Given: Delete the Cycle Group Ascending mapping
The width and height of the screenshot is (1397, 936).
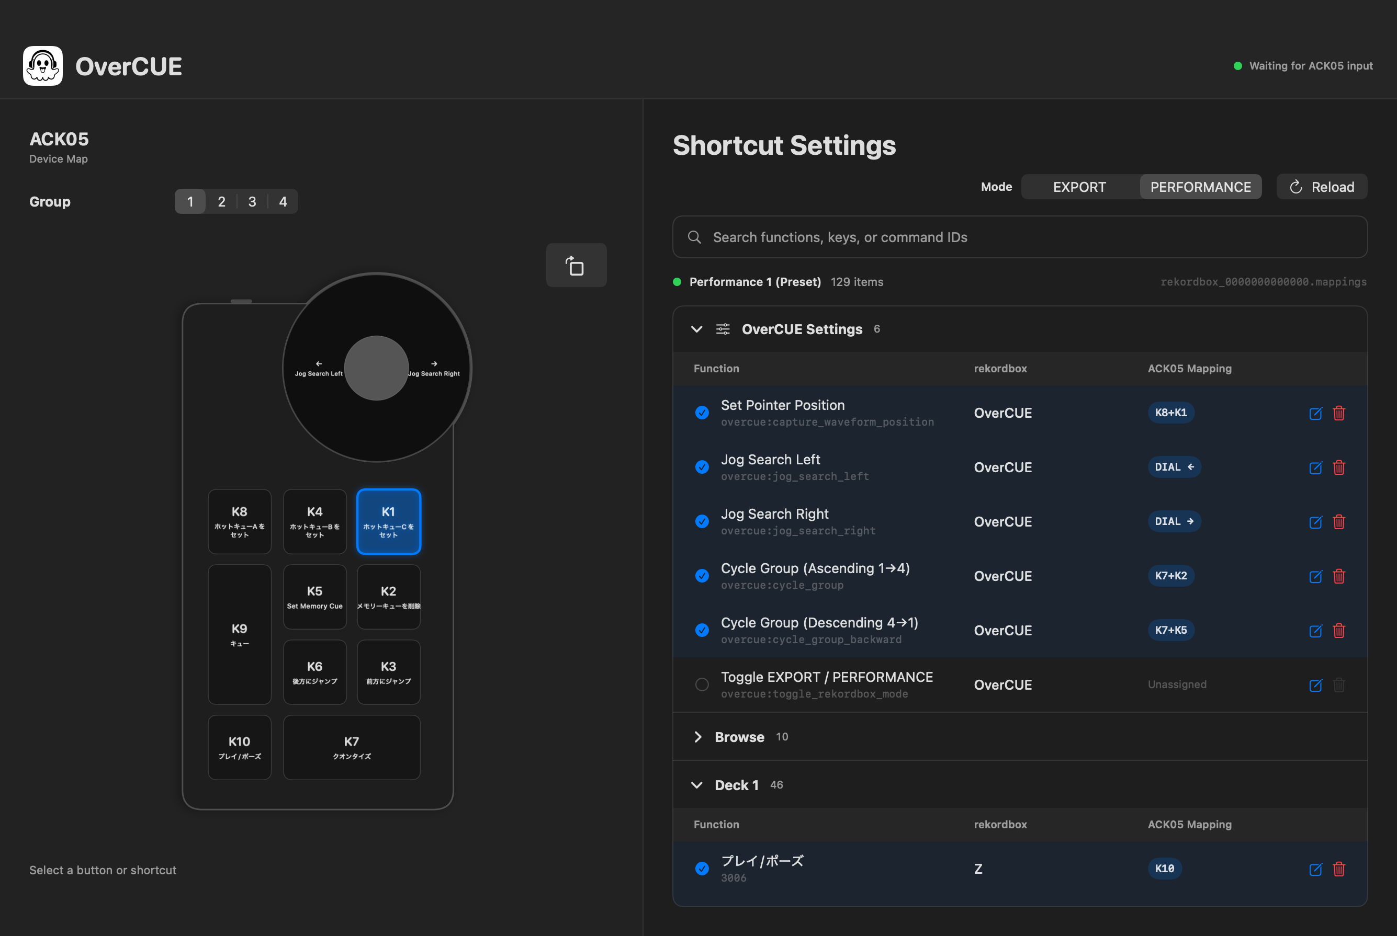Looking at the screenshot, I should click(x=1338, y=576).
